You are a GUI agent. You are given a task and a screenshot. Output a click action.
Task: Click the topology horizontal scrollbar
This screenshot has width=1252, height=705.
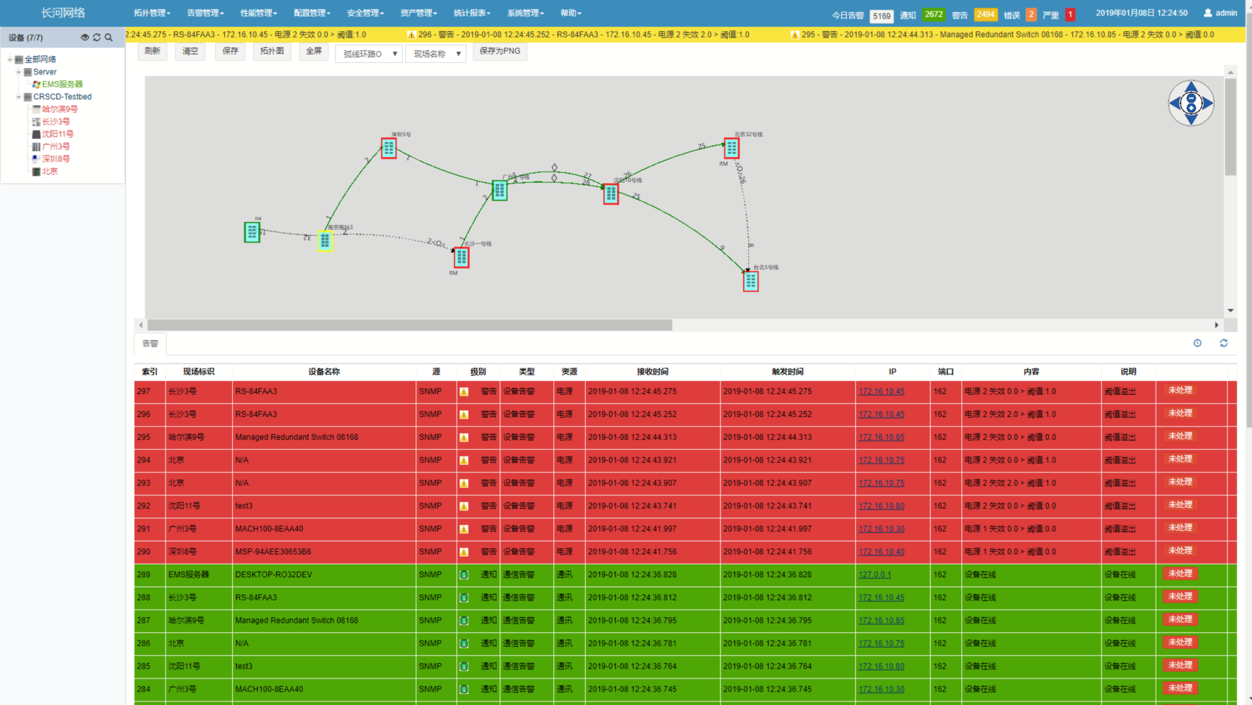click(410, 325)
